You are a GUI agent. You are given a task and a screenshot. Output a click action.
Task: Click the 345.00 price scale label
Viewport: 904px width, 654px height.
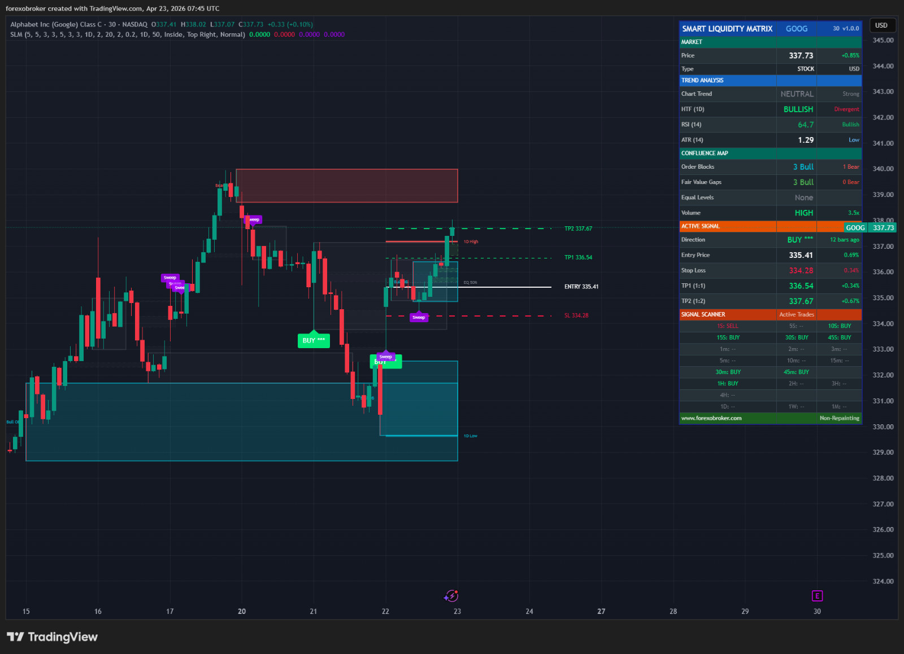click(x=883, y=40)
